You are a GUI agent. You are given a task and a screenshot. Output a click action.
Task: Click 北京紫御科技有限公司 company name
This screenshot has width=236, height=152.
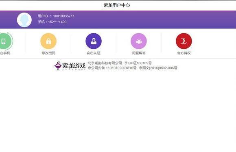pos(105,63)
